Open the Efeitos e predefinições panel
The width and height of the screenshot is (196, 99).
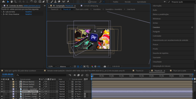click(161, 14)
